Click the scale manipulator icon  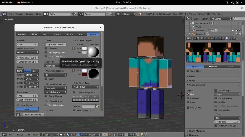(x=86, y=135)
